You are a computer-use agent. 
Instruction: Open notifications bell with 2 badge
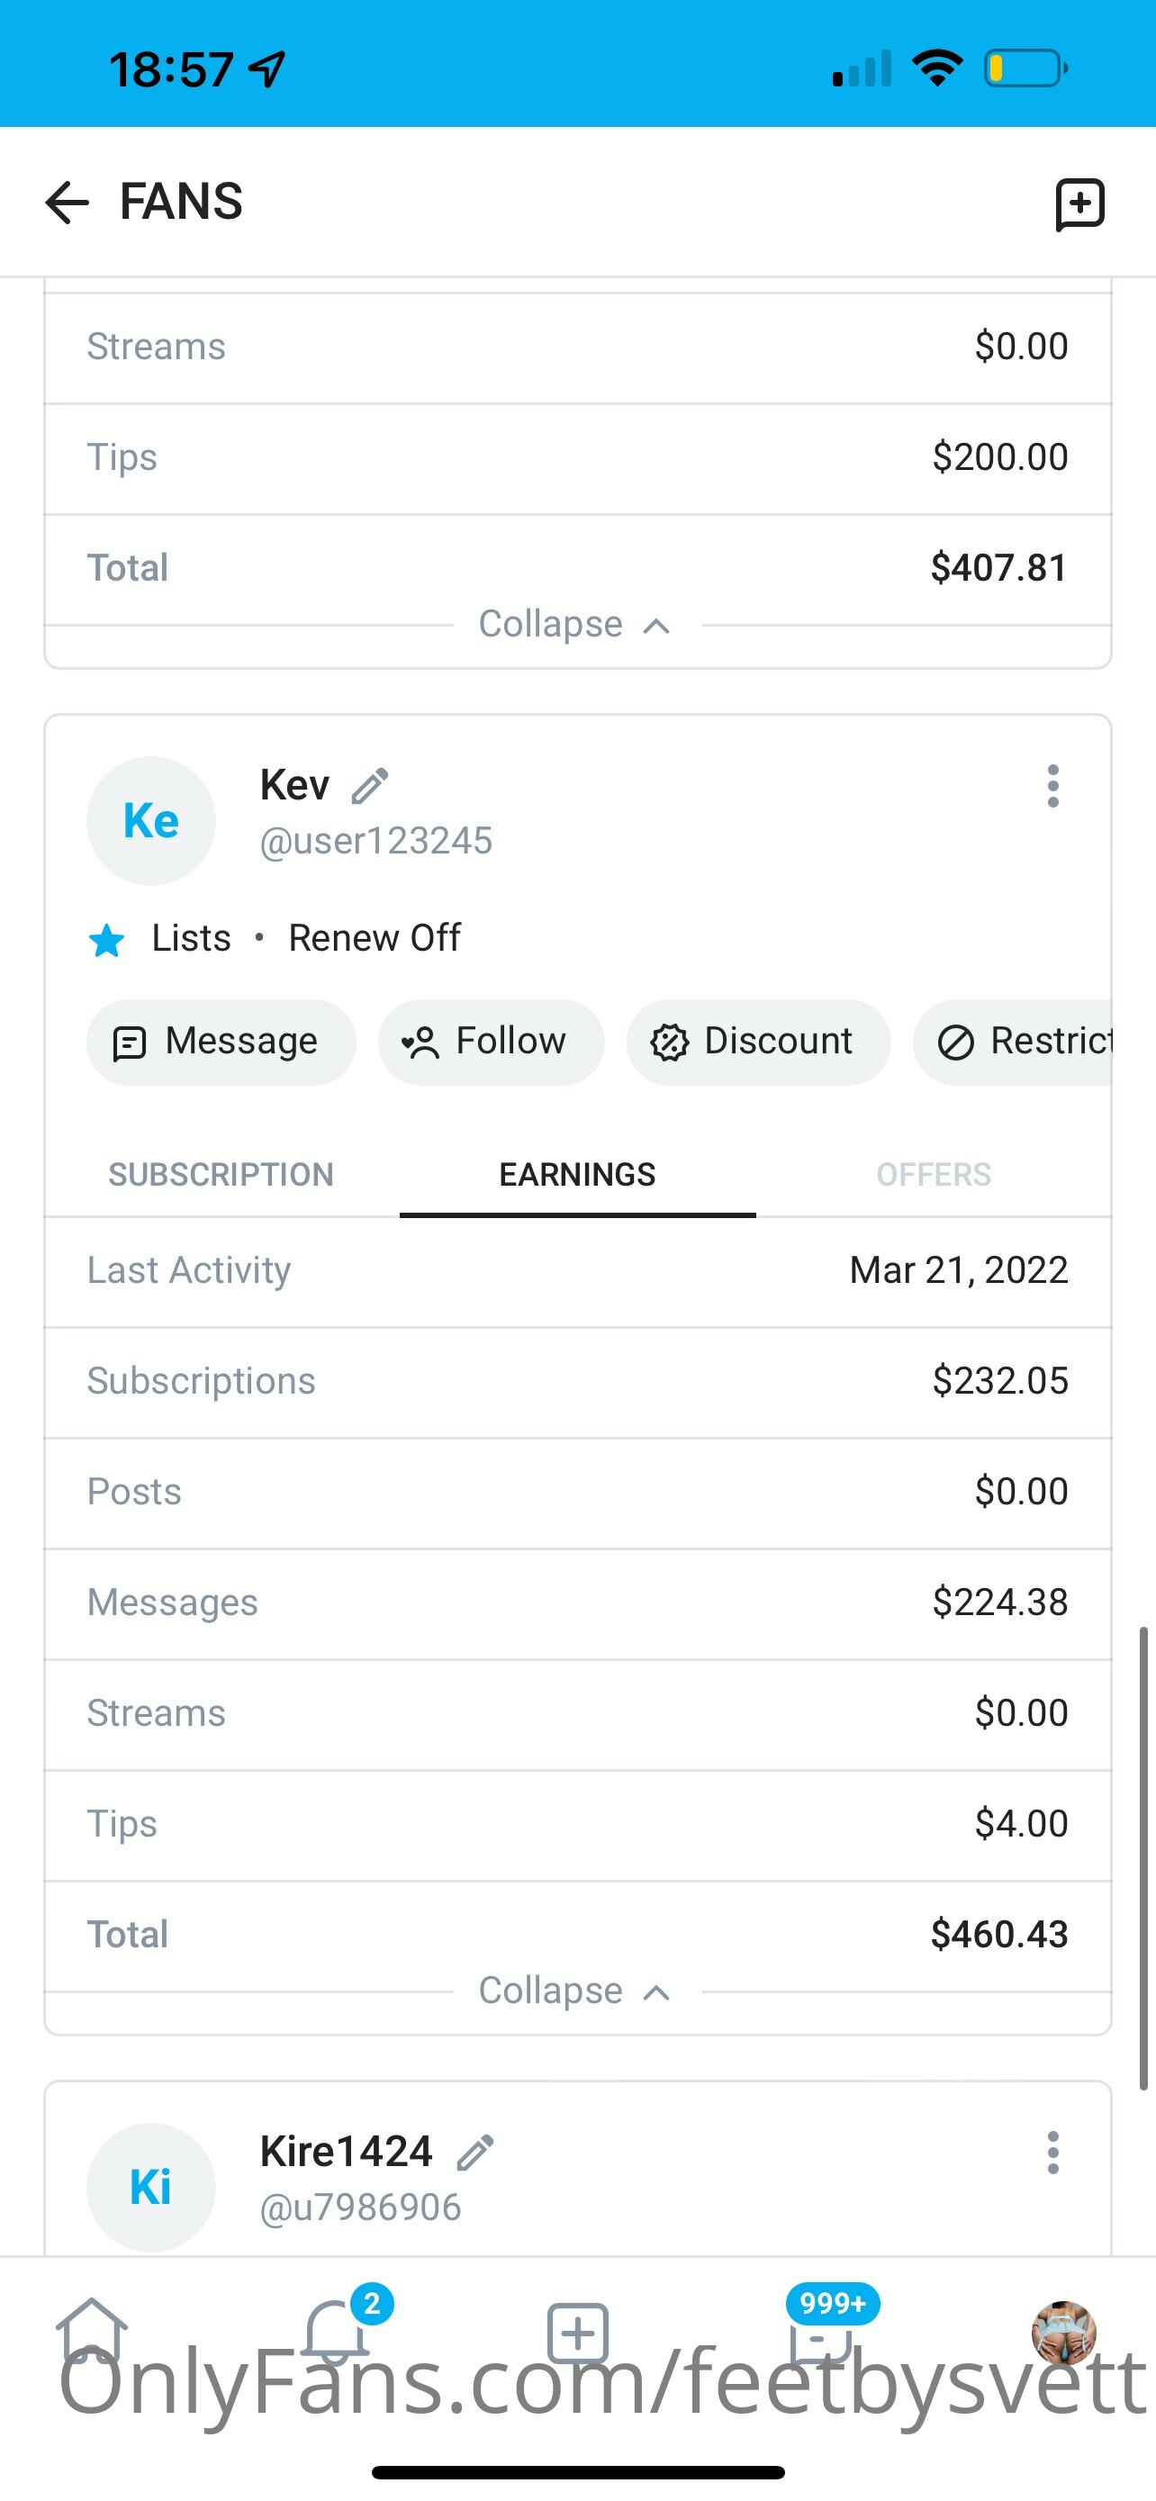[x=336, y=2330]
